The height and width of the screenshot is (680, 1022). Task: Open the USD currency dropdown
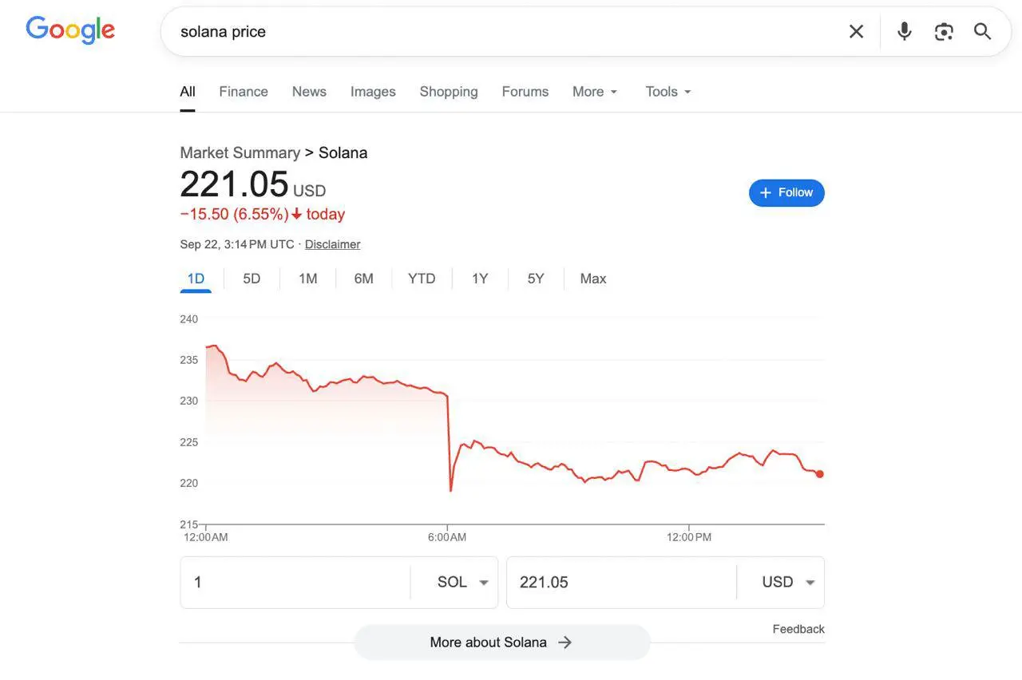coord(788,583)
